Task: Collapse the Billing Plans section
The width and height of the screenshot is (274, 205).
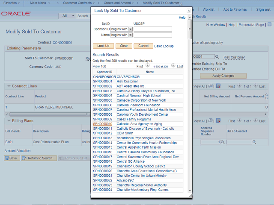Action: (x=8, y=121)
